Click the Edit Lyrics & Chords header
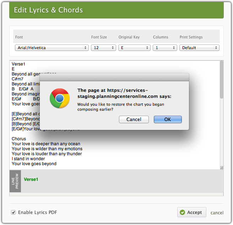 [48, 10]
